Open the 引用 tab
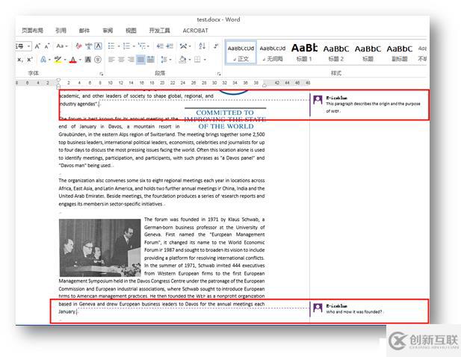 61,31
